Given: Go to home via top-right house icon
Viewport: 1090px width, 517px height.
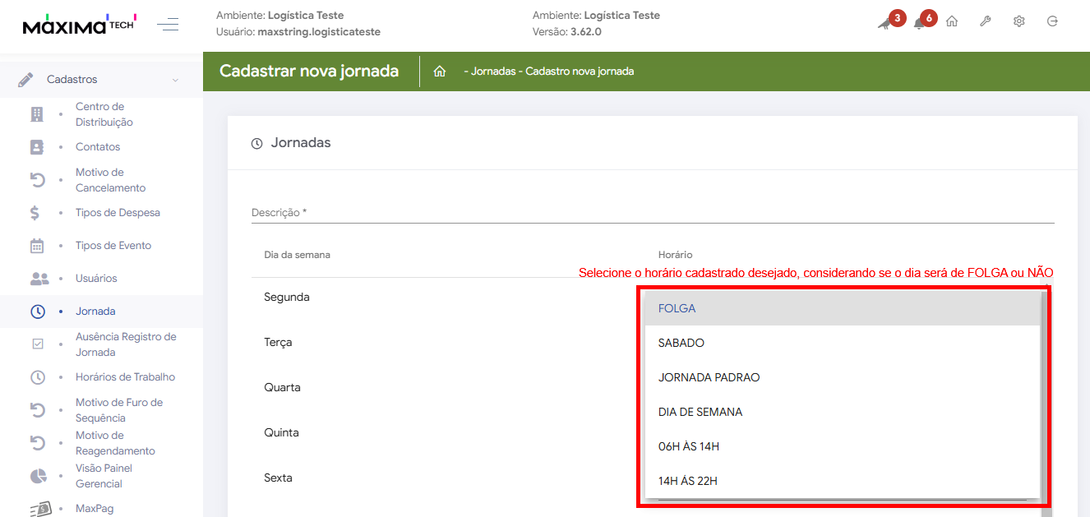Looking at the screenshot, I should coord(952,22).
